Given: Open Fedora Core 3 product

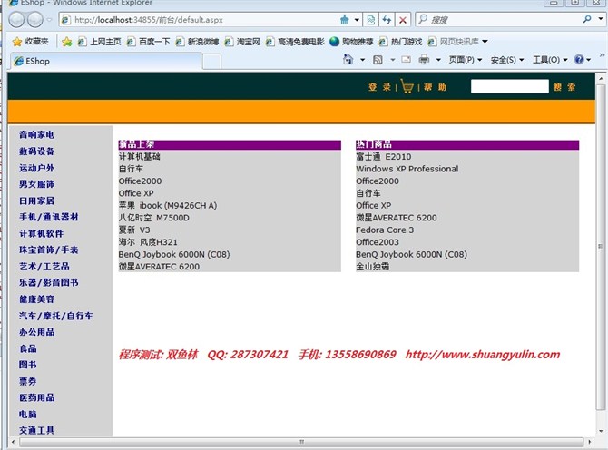Looking at the screenshot, I should coord(385,230).
